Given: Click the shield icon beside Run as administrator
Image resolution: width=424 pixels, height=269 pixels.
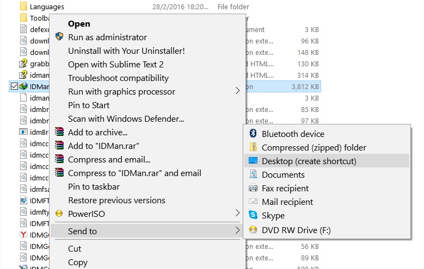Looking at the screenshot, I should coord(59,37).
